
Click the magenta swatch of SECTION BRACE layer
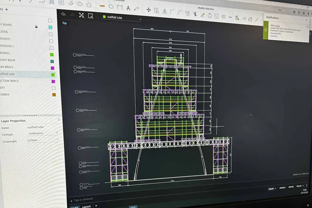[x=53, y=81]
